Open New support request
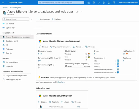 pos(13,80)
